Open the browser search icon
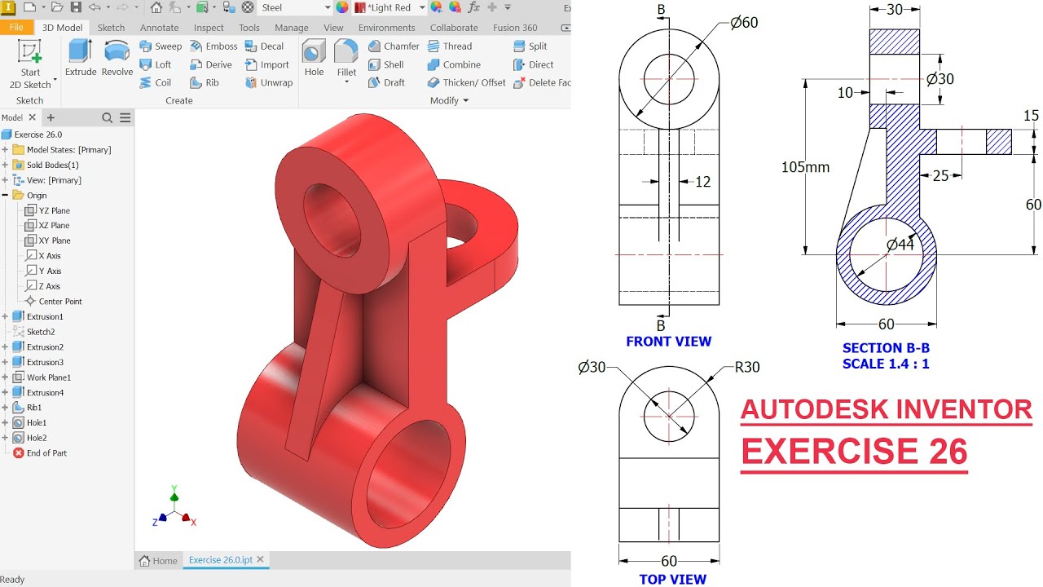Screen dimensions: 1043x587 [x=107, y=118]
